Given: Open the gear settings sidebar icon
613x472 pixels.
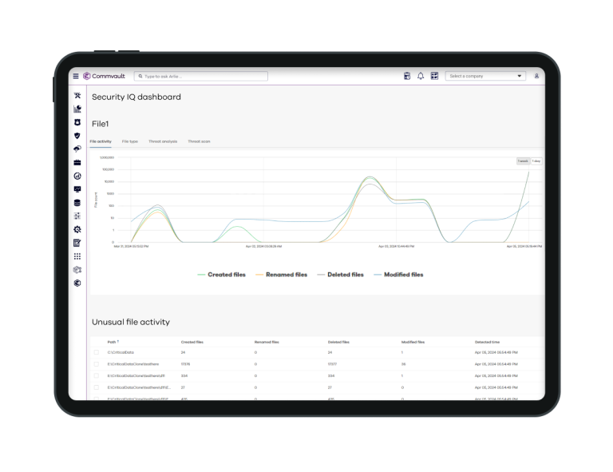Looking at the screenshot, I should point(77,229).
